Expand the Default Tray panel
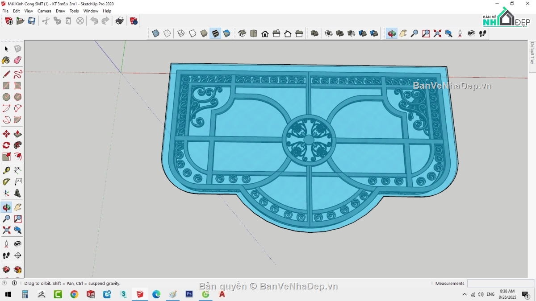 [x=532, y=53]
